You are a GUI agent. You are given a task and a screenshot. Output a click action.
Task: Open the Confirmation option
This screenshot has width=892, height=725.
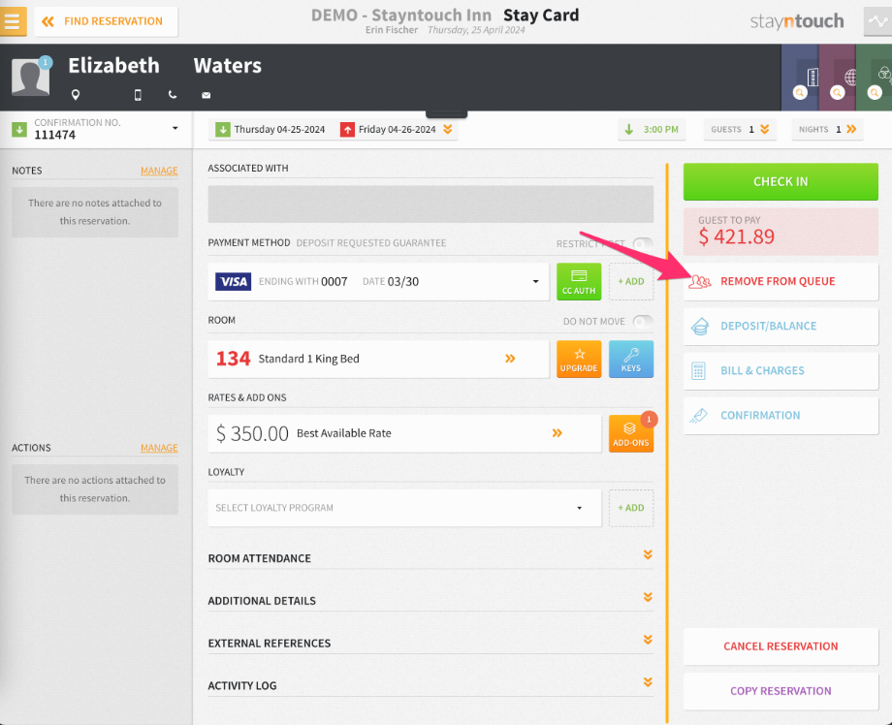pos(780,416)
